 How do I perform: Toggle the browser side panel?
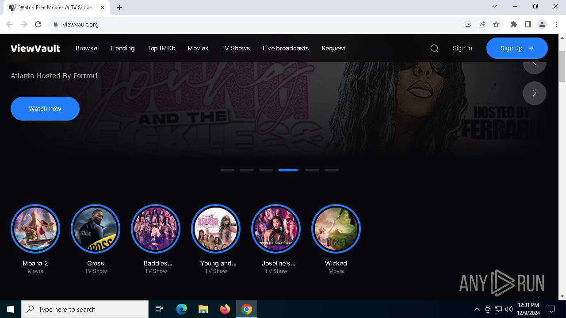[x=528, y=24]
